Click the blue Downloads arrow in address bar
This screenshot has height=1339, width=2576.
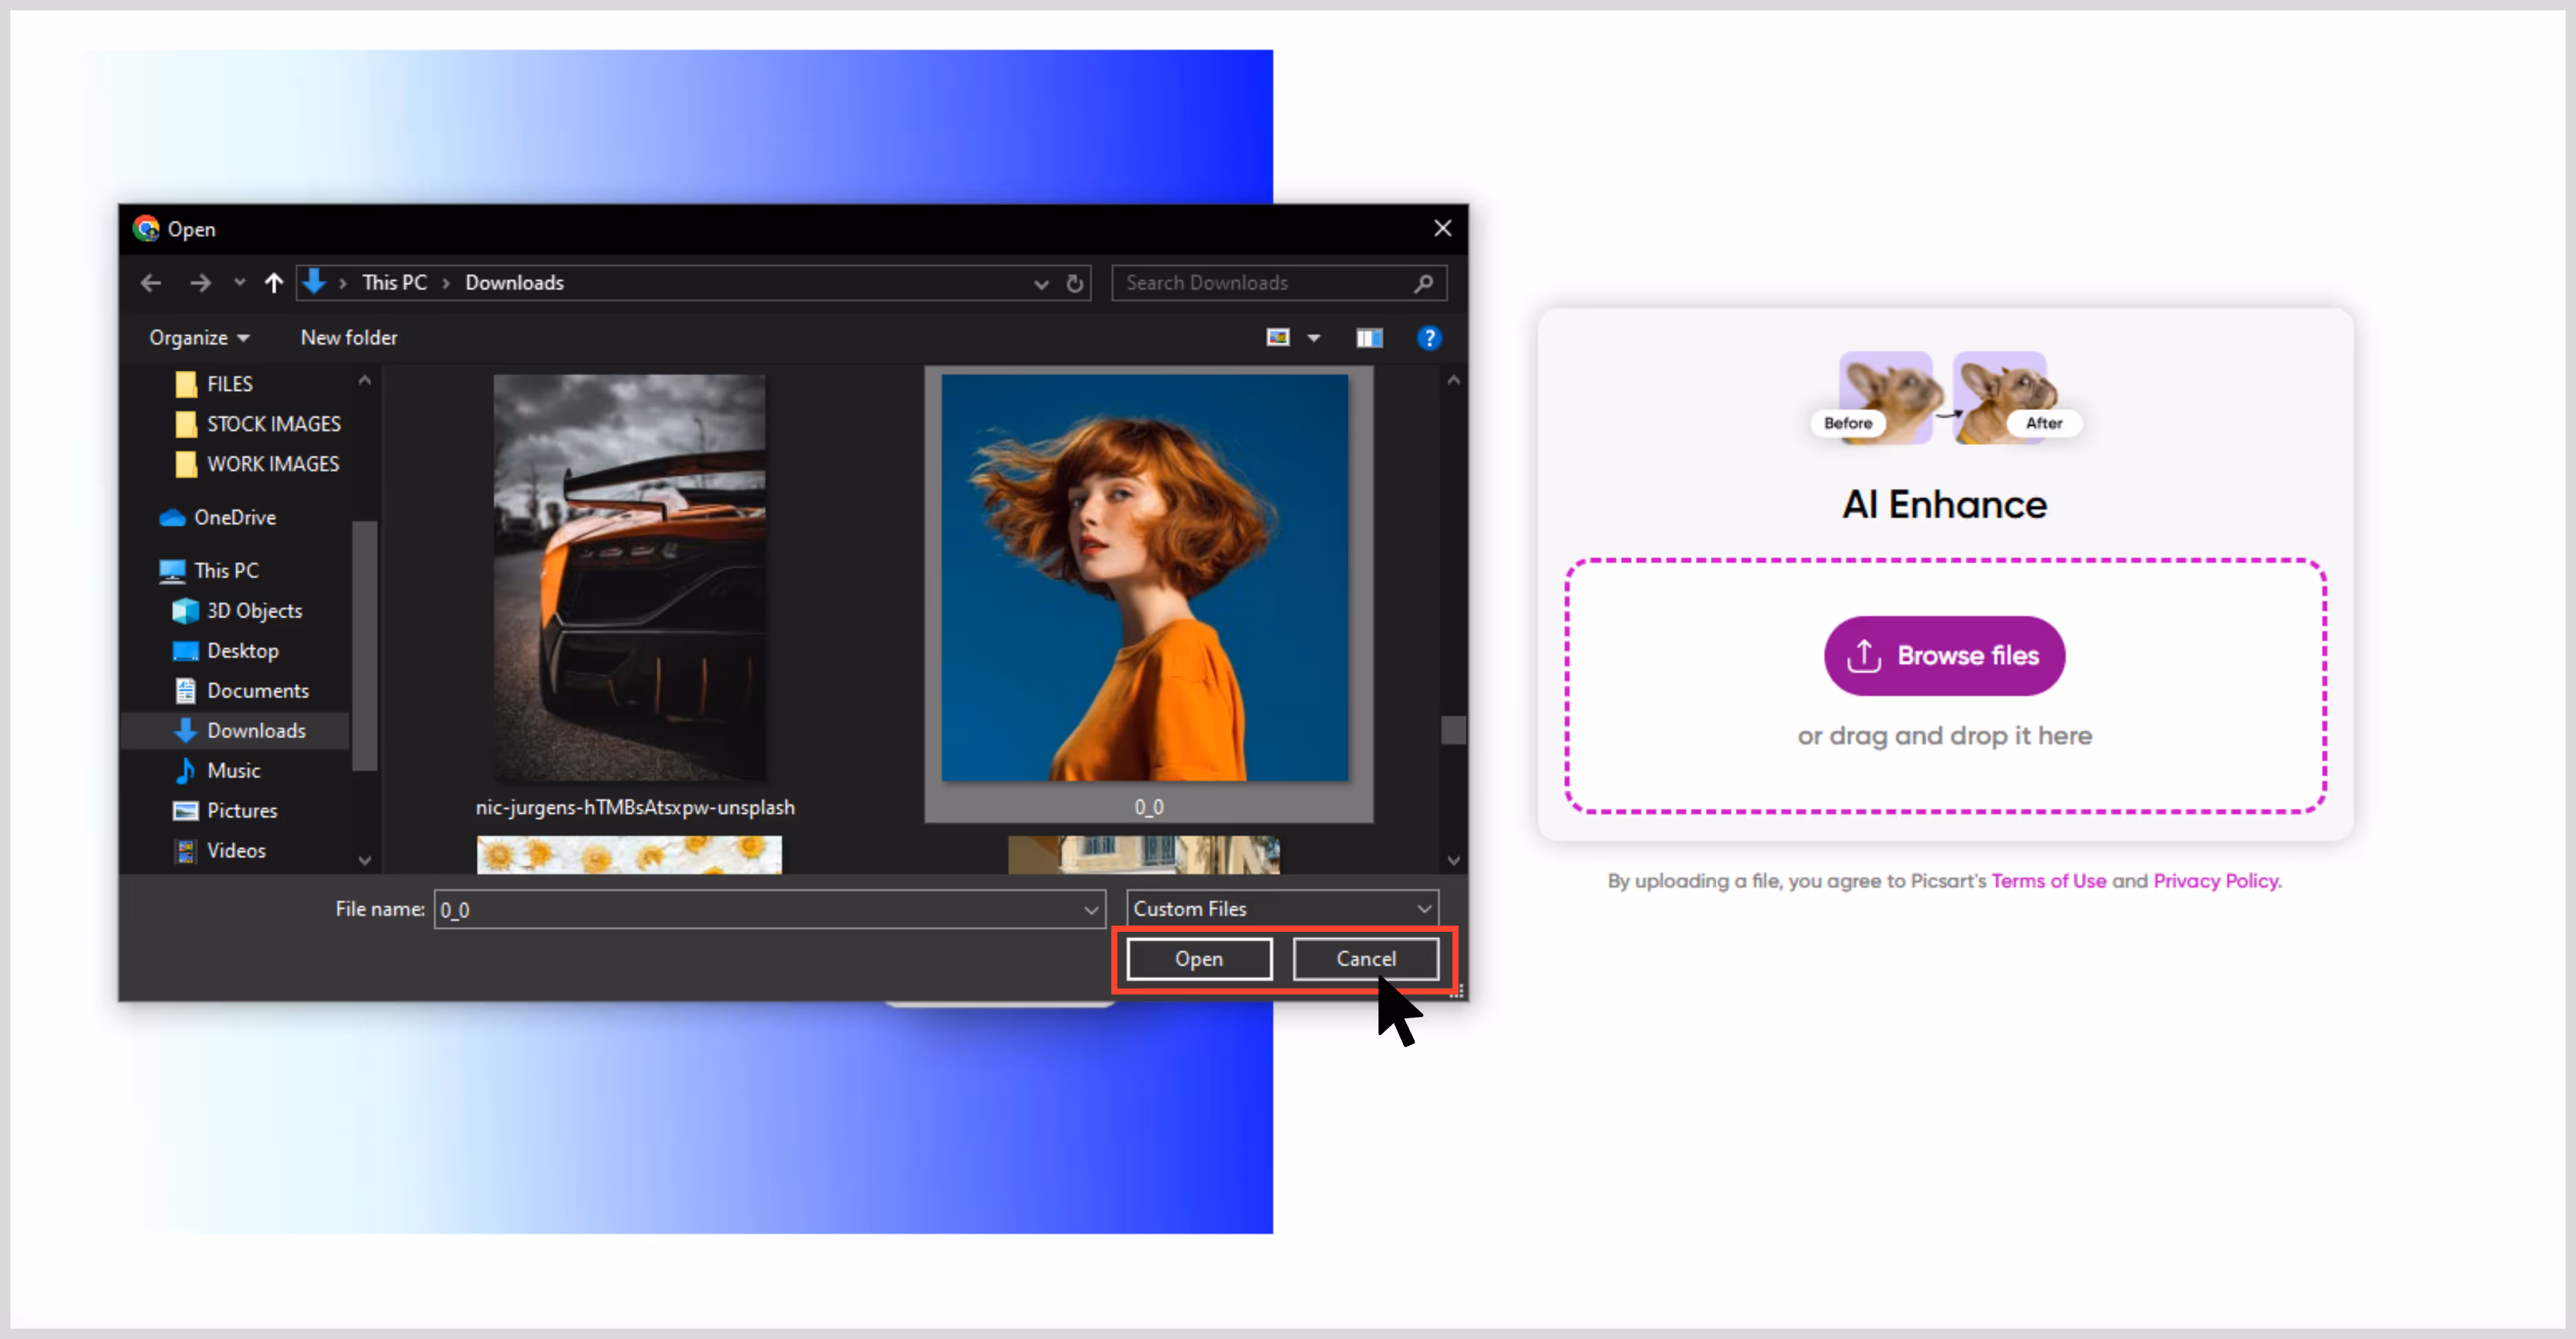tap(314, 282)
